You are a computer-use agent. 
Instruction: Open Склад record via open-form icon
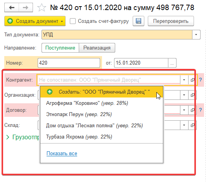coord(192,125)
